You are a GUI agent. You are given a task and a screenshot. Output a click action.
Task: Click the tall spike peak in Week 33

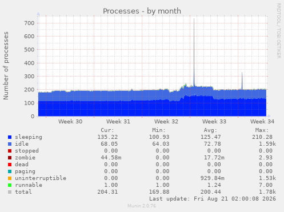(194, 19)
